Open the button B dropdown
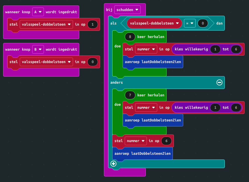 (38, 49)
